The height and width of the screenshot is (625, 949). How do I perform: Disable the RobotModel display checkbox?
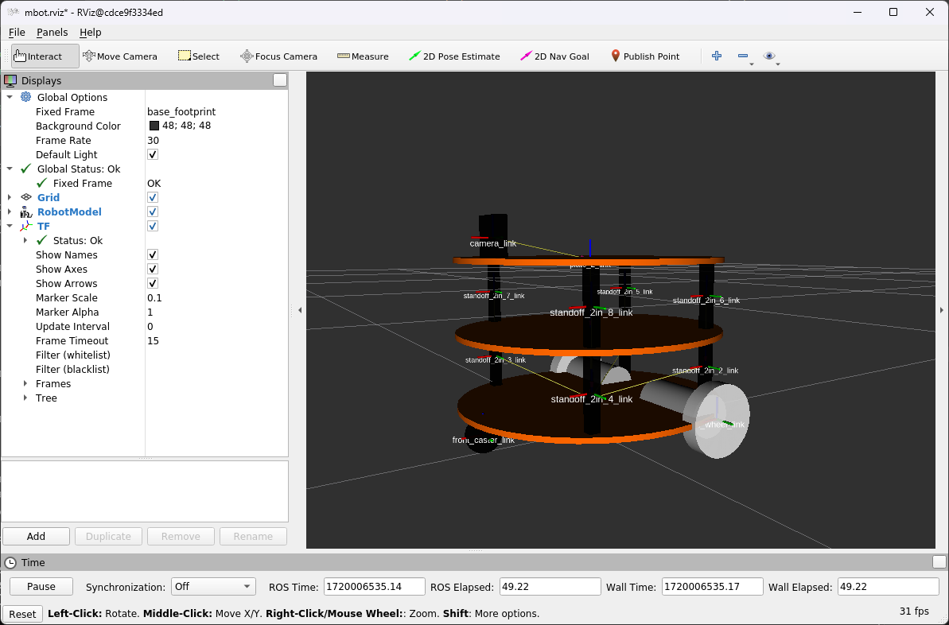click(x=153, y=212)
